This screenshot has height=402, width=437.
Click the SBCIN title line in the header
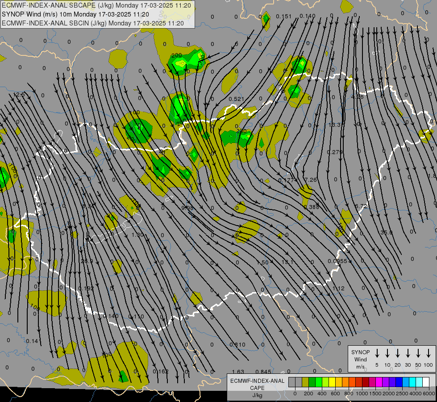click(93, 23)
